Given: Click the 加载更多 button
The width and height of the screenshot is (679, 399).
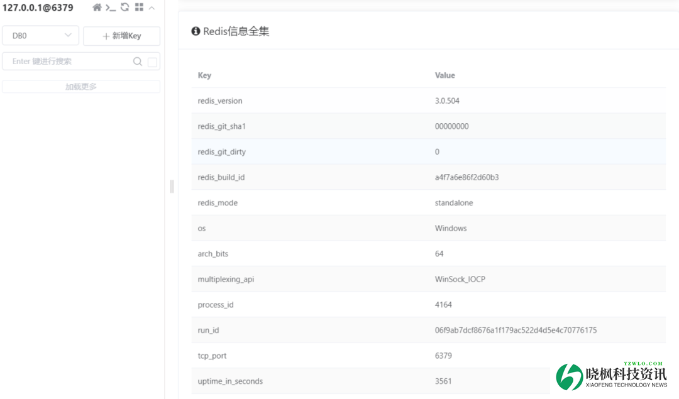Looking at the screenshot, I should (81, 87).
